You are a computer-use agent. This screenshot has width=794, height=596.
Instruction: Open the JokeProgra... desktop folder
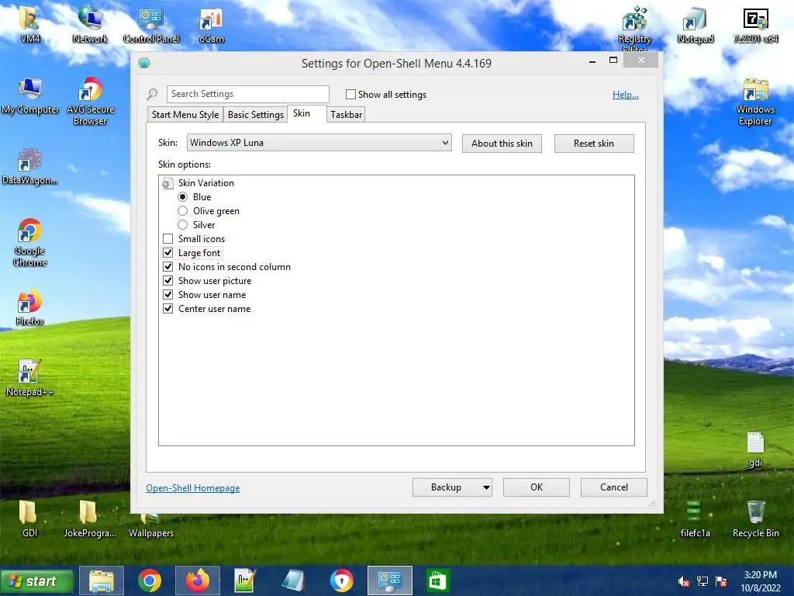pos(90,518)
